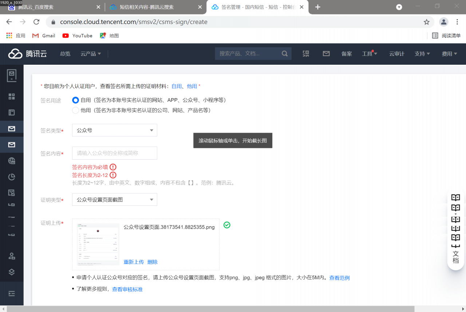Screen dimensions: 466x312
Task: Click the pie chart icon in the sidebar
Action: [11, 176]
